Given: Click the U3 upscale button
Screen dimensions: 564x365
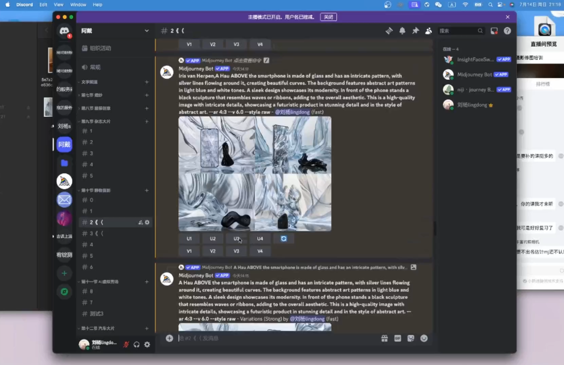Looking at the screenshot, I should point(236,238).
